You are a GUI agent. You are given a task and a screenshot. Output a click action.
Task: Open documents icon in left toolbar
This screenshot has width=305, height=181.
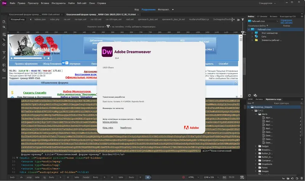pyautogui.click(x=4, y=22)
